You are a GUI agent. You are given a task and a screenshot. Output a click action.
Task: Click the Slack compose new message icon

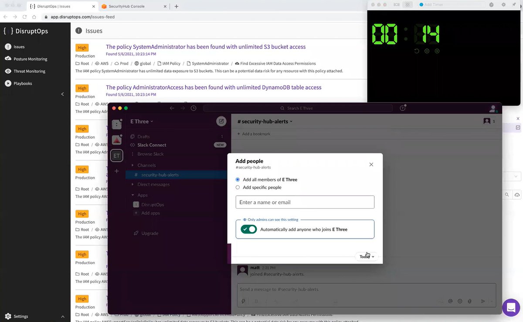point(221,121)
